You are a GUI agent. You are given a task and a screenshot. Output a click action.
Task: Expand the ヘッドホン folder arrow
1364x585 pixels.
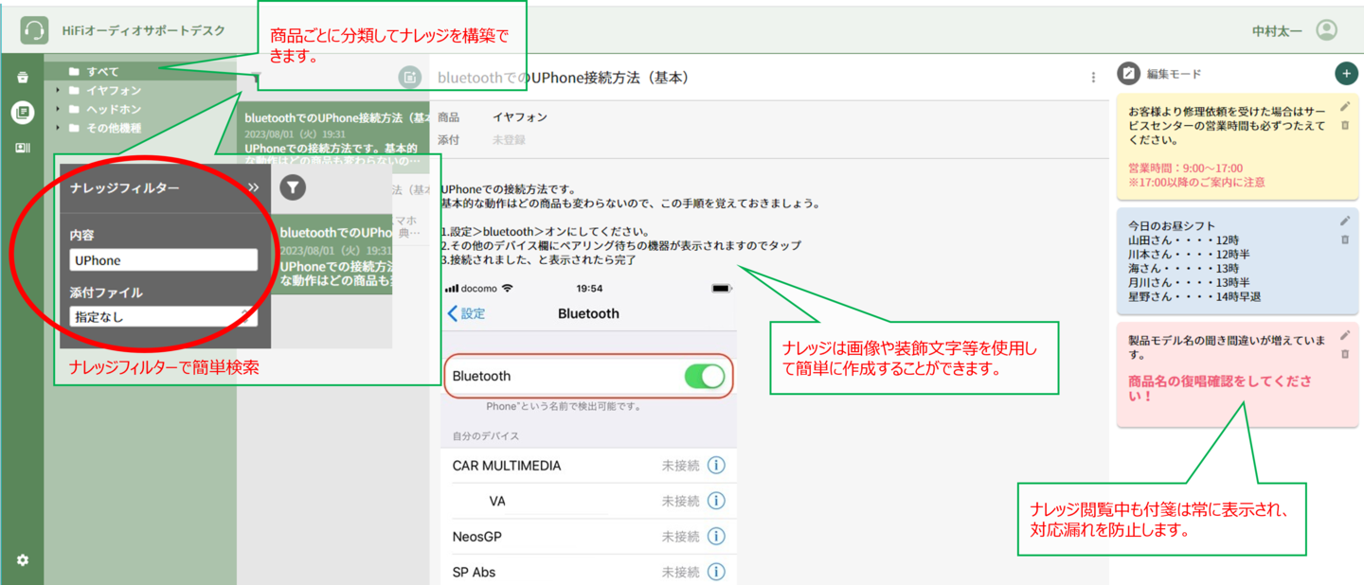click(59, 110)
